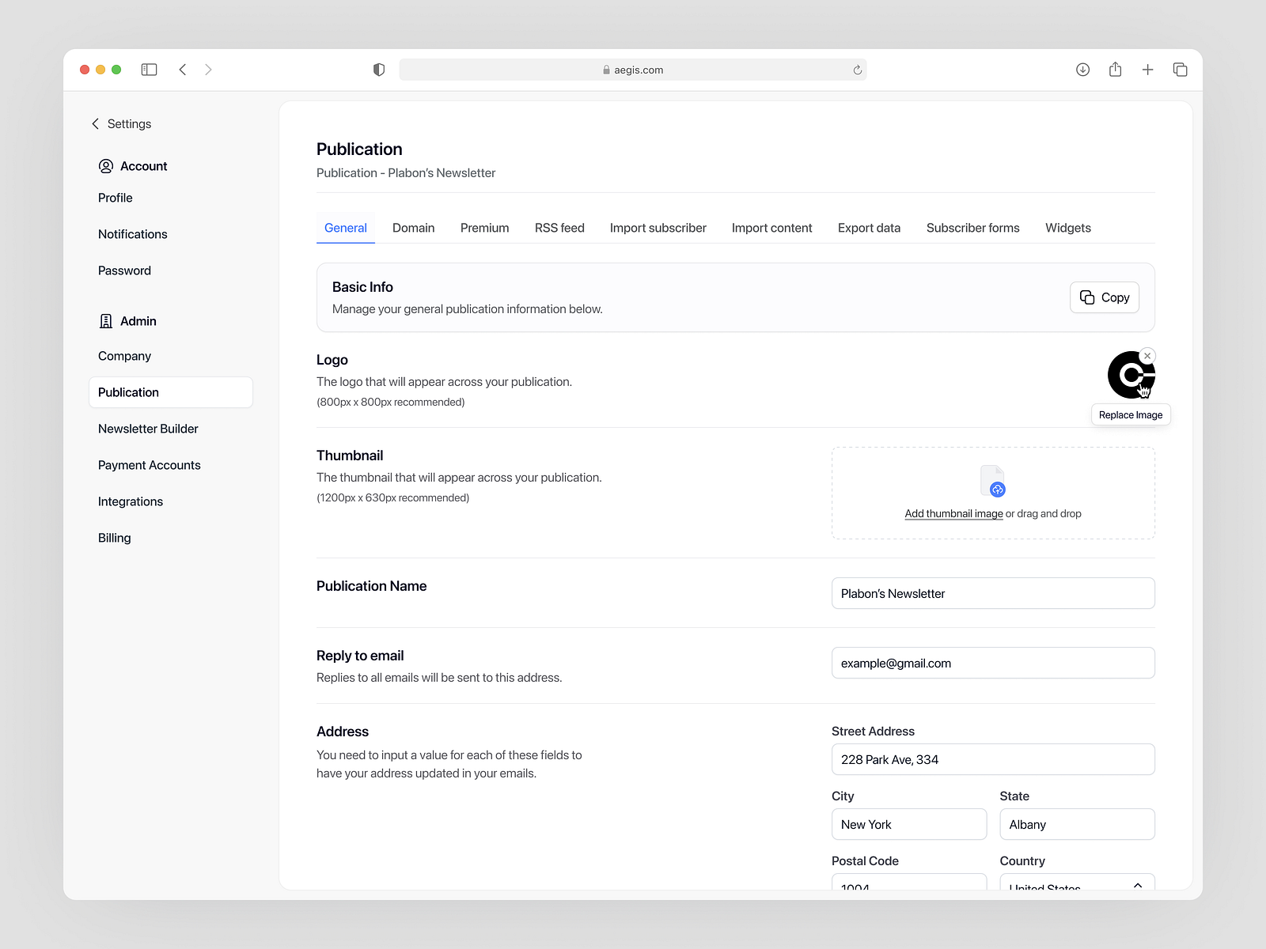Click the share icon in the browser toolbar
Screen dimensions: 1266x949
pos(1115,70)
